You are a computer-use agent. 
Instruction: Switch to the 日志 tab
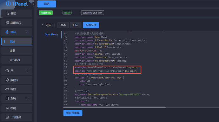click(76, 25)
